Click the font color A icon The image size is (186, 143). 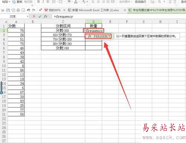pyautogui.click(x=76, y=1)
